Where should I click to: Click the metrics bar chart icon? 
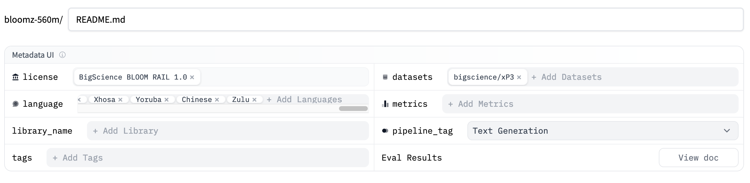[x=385, y=104]
